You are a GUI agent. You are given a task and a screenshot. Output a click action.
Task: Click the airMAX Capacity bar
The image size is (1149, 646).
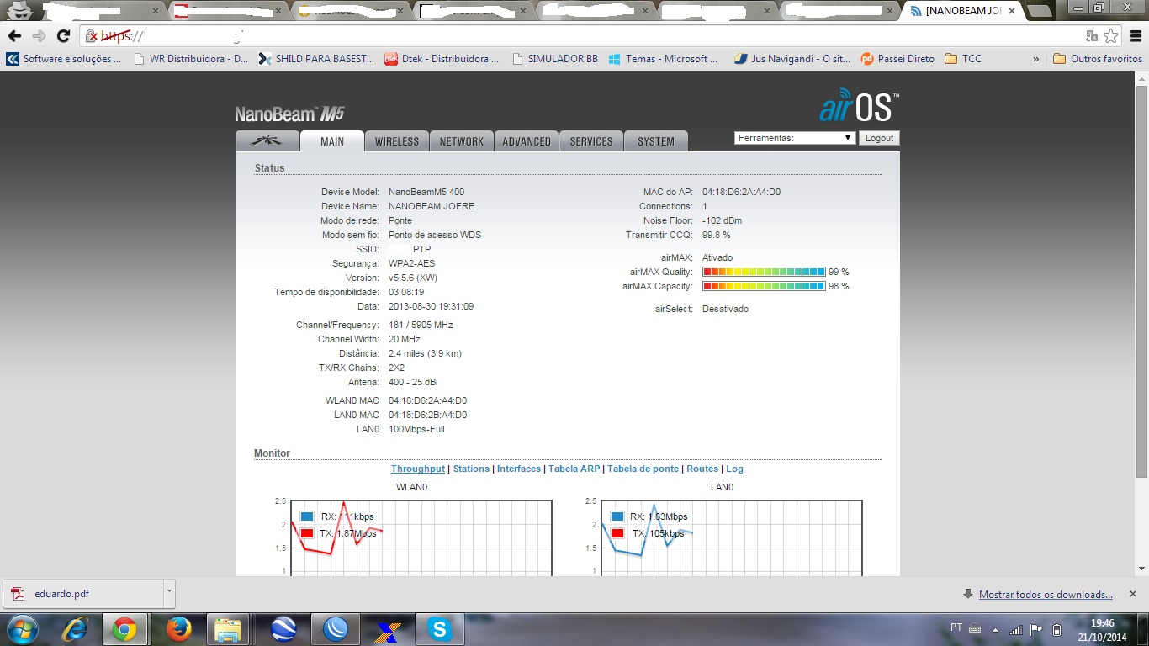pos(764,286)
